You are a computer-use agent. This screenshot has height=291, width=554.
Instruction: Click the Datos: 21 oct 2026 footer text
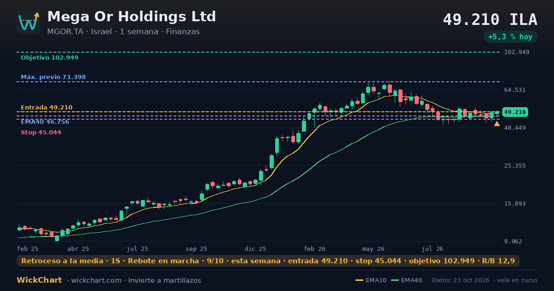click(461, 280)
